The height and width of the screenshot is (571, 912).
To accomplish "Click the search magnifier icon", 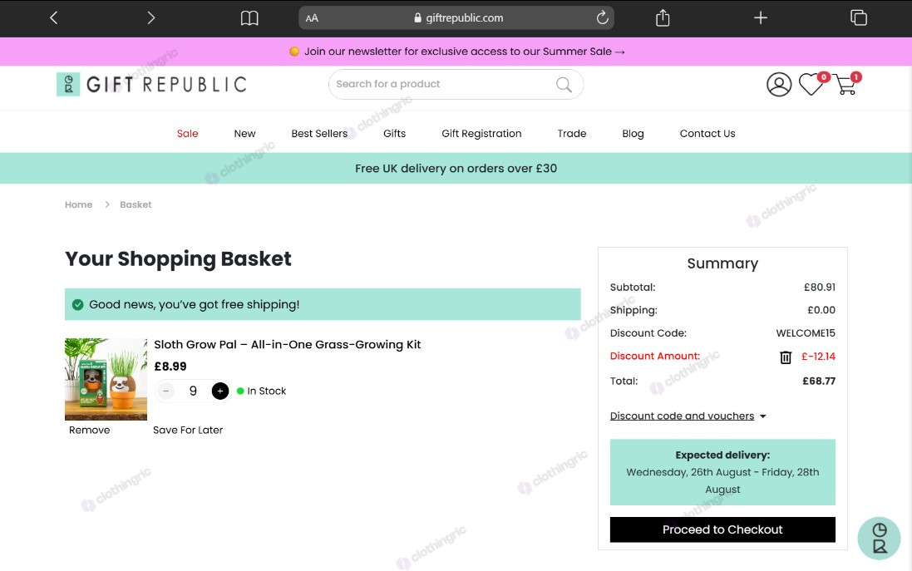I will pyautogui.click(x=564, y=84).
